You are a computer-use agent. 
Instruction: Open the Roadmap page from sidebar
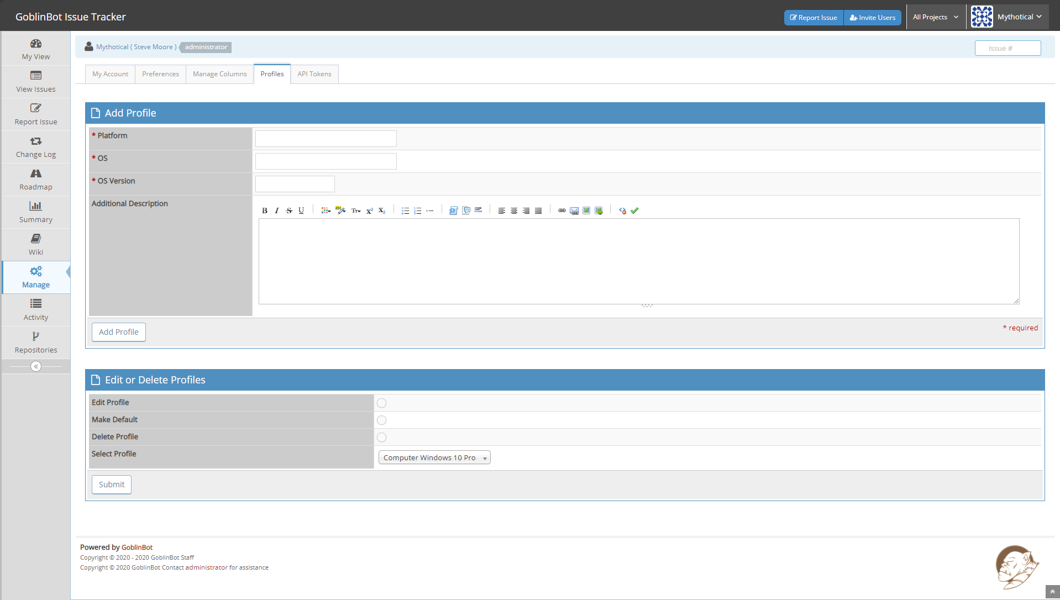pyautogui.click(x=36, y=180)
